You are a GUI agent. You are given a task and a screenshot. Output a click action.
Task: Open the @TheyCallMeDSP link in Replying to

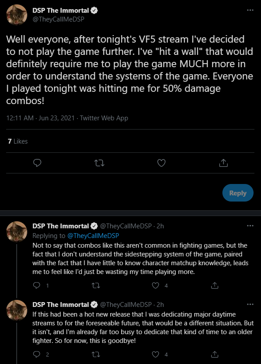[x=93, y=236]
